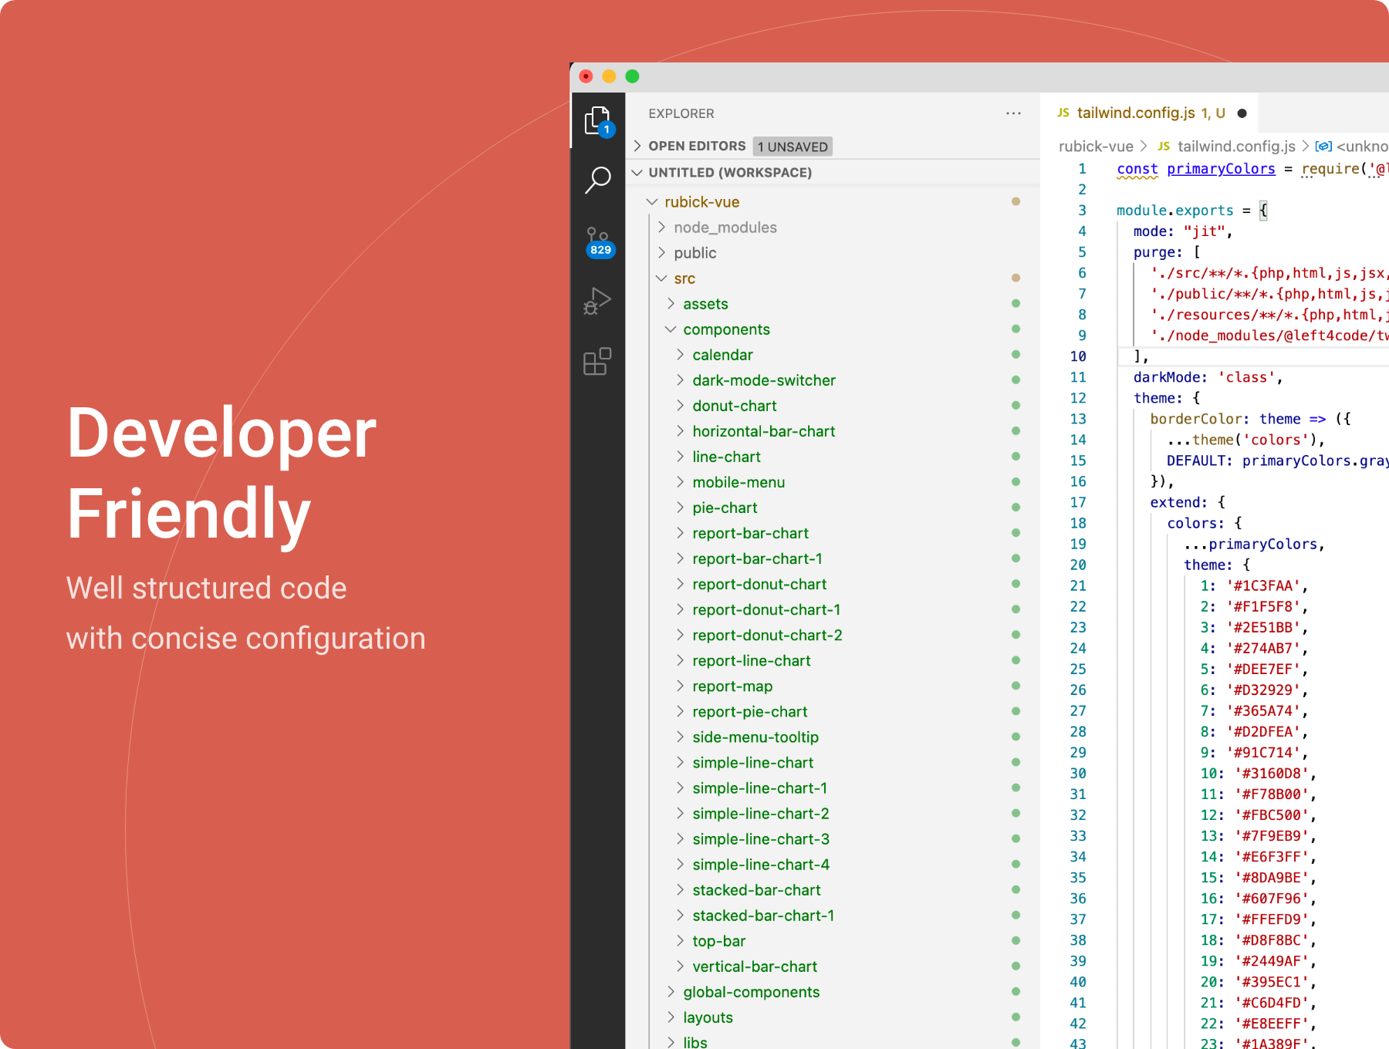This screenshot has width=1389, height=1049.
Task: Click the '#F78B00' color value
Action: [x=1272, y=794]
